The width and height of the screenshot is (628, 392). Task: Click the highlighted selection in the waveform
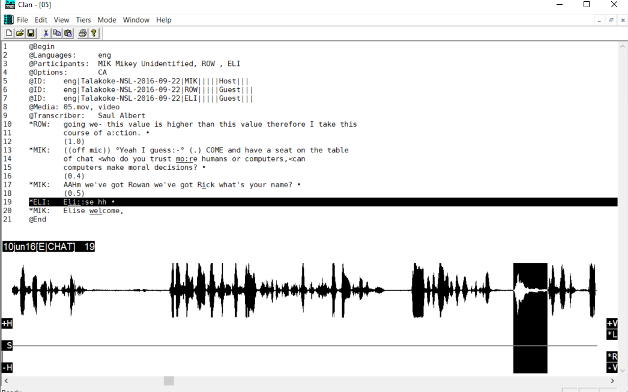[x=530, y=318]
